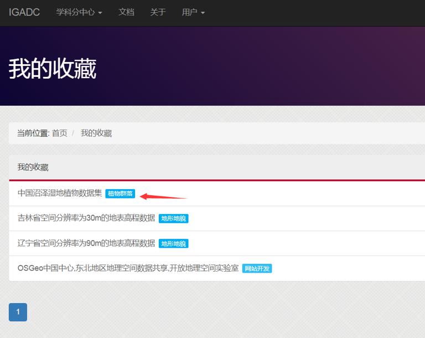Expand the 学科分中心 dropdown menu
Image resolution: width=425 pixels, height=338 pixels.
point(79,12)
